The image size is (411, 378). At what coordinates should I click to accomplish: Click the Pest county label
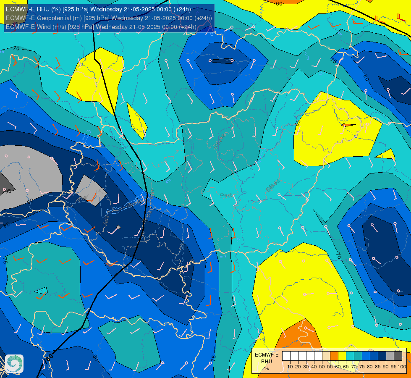tap(226, 195)
